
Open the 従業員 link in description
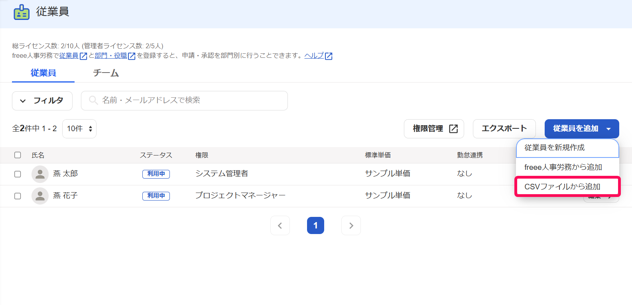click(69, 56)
